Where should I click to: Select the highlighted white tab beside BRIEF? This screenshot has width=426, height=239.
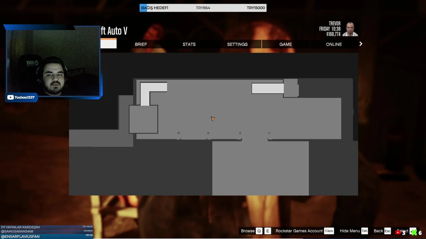click(108, 44)
